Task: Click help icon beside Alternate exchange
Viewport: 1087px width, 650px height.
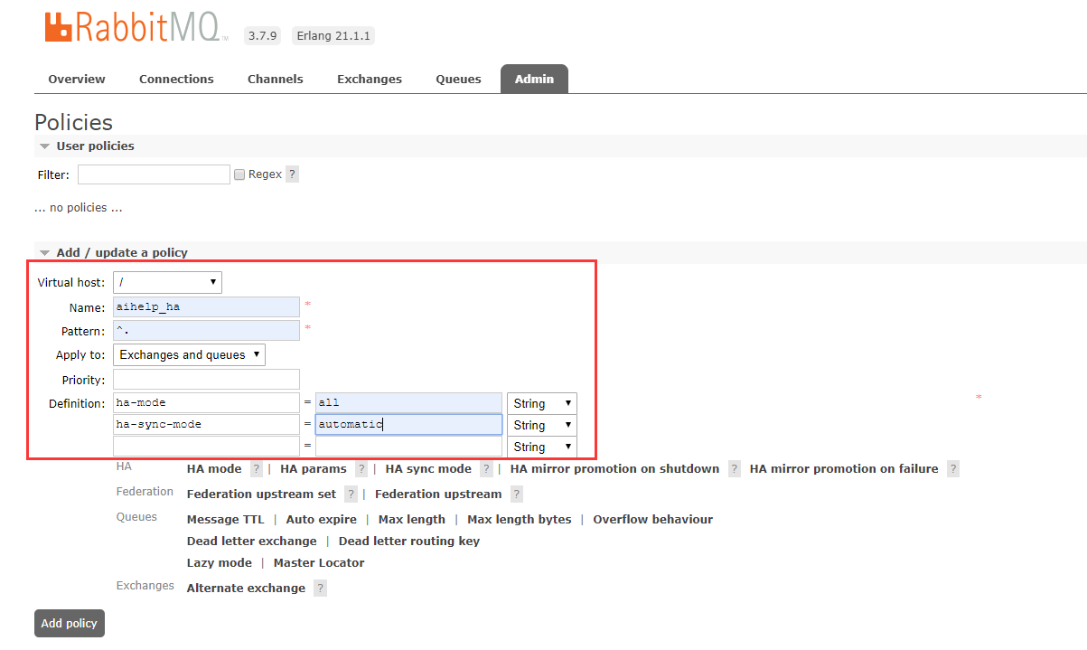Action: click(x=320, y=589)
